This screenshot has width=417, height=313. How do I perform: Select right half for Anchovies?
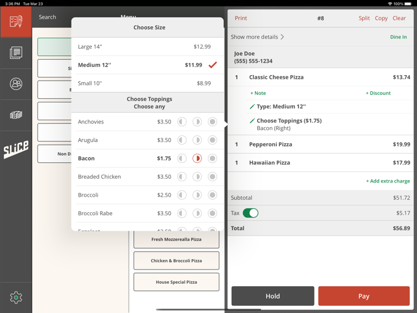tap(197, 122)
